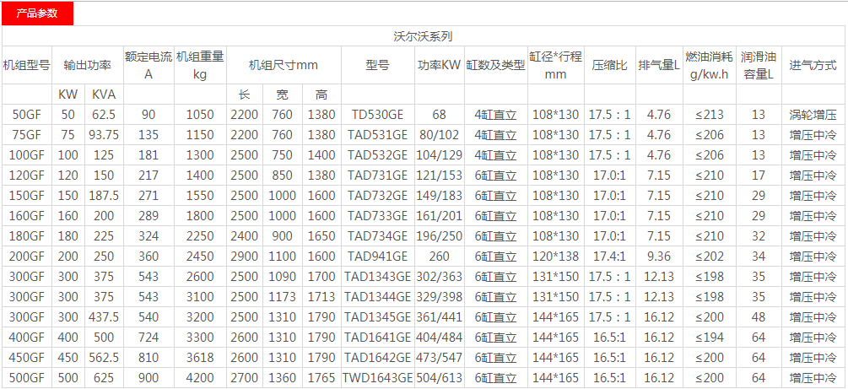Select the 涡轮增压 intake cell
Viewport: 848px width, 389px height.
[813, 115]
